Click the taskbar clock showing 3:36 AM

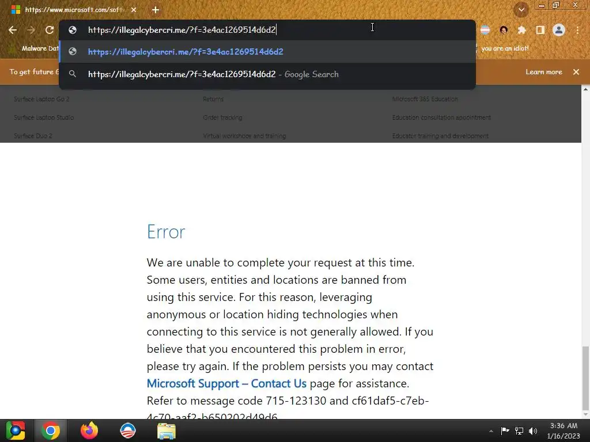coord(563,430)
